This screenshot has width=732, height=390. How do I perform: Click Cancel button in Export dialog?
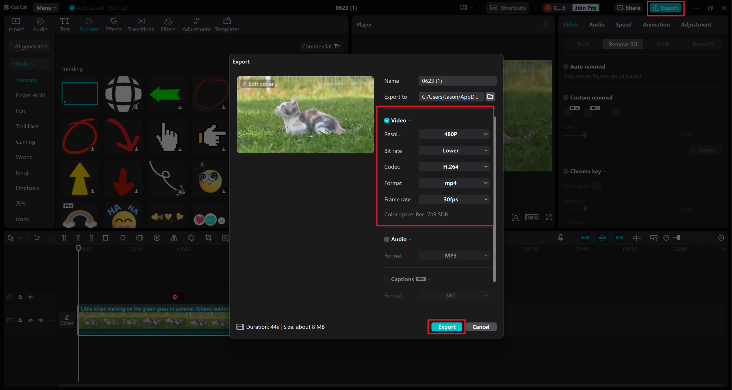point(481,327)
